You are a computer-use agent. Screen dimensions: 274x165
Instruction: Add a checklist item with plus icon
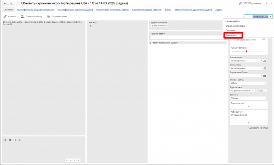[91, 26]
